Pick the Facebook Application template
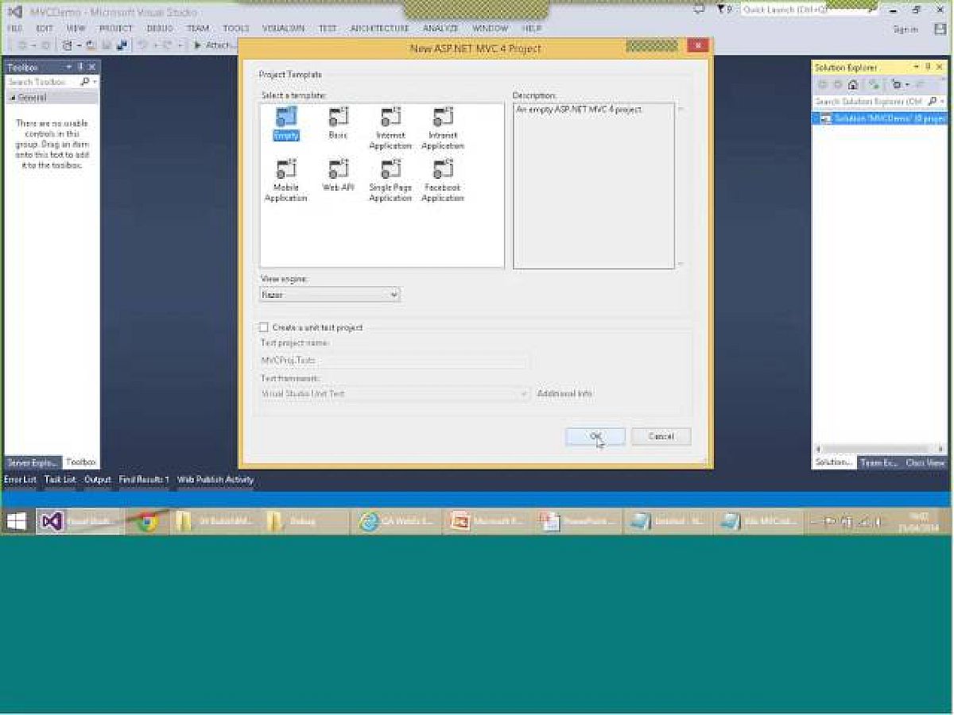Screen dimensions: 954x715 [x=443, y=169]
